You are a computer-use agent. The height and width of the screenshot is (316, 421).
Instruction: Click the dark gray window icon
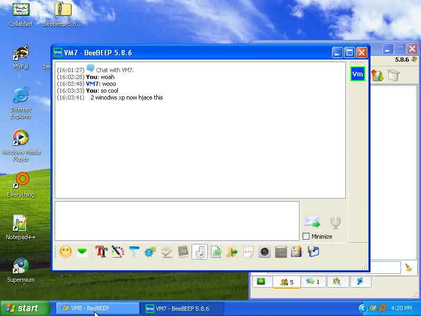coord(280,252)
